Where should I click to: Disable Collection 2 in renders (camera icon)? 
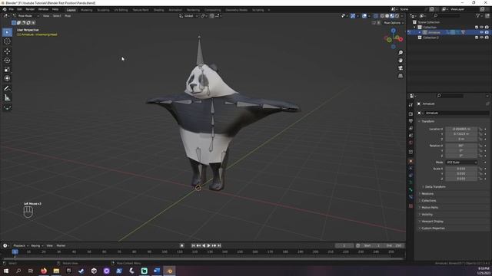[x=487, y=38]
